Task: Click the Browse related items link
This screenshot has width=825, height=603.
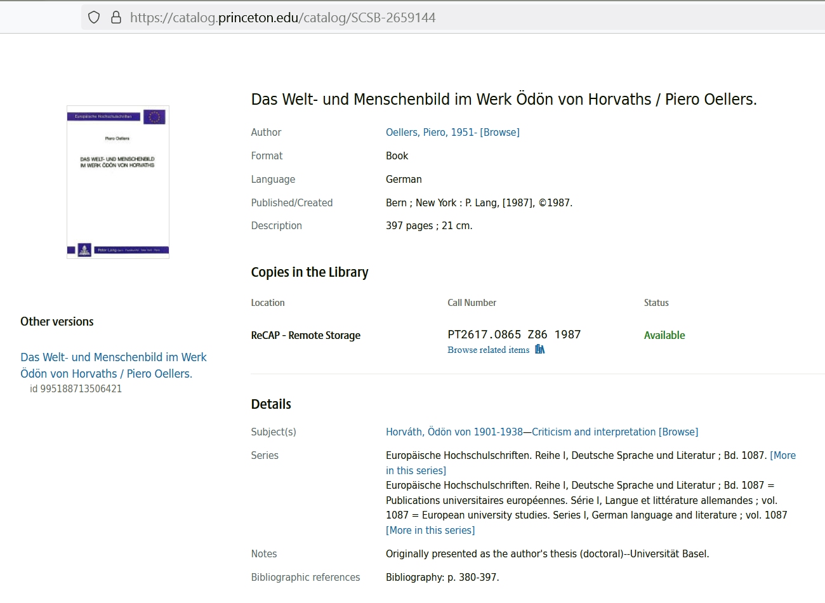Action: (488, 350)
